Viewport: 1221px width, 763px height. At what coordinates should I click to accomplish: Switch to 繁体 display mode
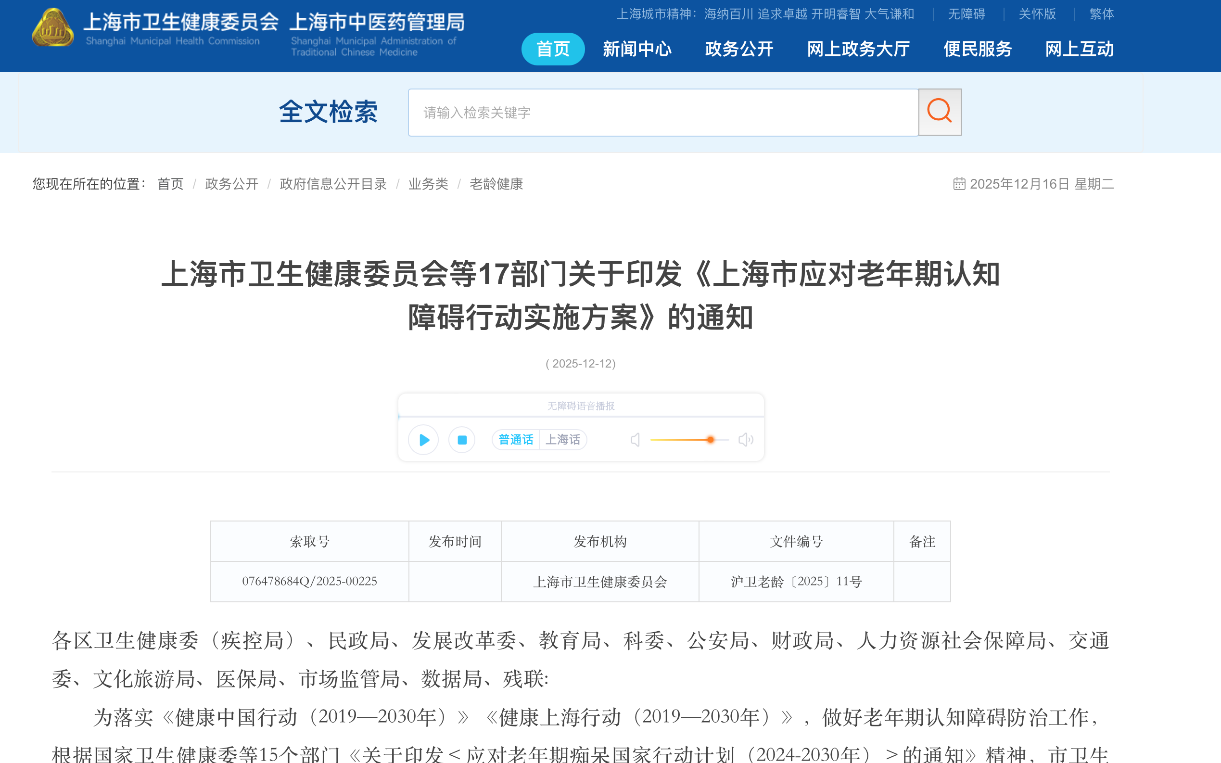point(1101,14)
